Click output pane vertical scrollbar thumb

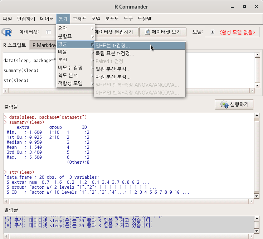pyautogui.click(x=257, y=156)
